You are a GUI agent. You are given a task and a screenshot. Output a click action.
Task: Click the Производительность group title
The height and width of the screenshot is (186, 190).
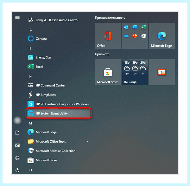tap(110, 18)
